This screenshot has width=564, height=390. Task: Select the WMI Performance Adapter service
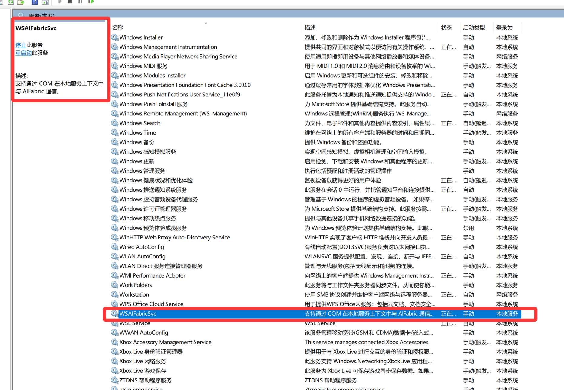152,275
